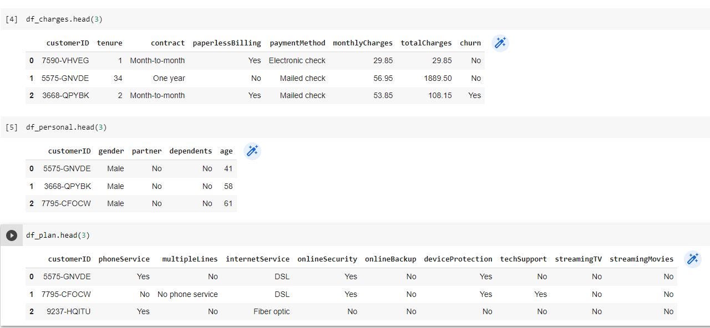The height and width of the screenshot is (328, 710).
Task: Select the Fiber optic cell
Action: click(272, 311)
